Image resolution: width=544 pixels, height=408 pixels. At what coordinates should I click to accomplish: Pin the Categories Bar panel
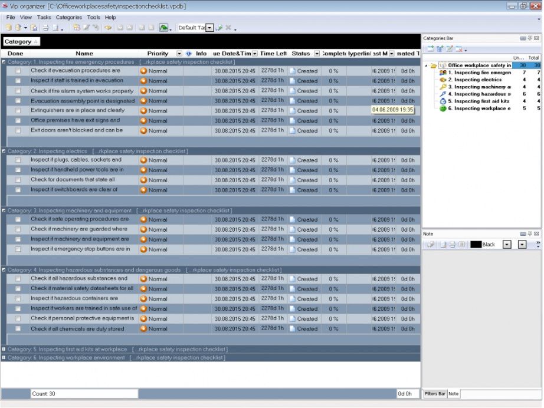(530, 38)
